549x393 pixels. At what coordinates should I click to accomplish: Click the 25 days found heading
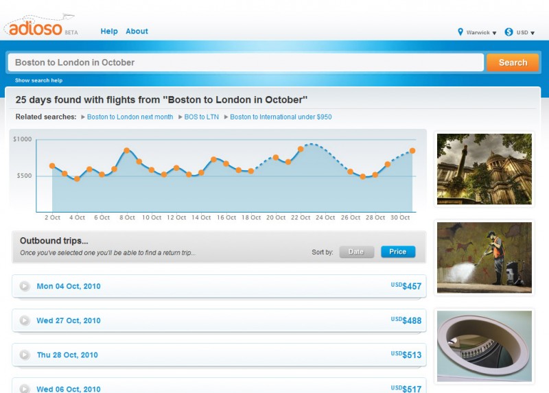click(x=161, y=99)
